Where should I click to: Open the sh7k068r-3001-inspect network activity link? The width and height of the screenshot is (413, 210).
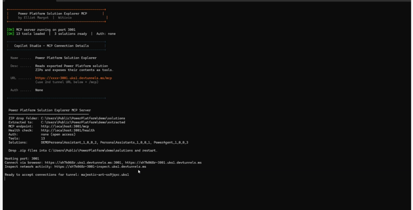100,167
